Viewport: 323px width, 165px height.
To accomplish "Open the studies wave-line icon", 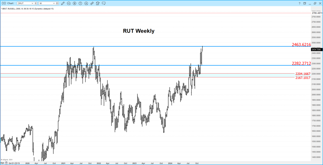I will click(x=68, y=3).
